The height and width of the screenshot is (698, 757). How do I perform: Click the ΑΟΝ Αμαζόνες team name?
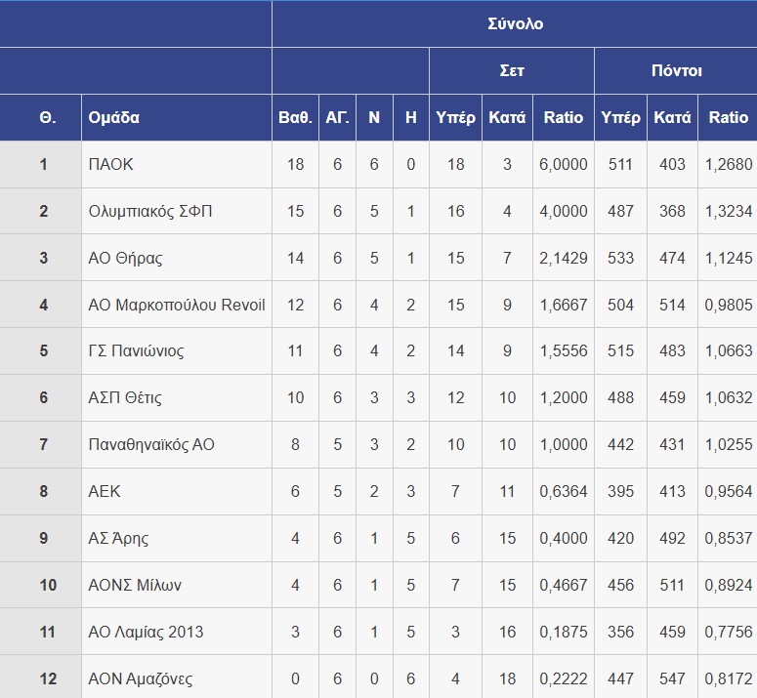click(x=140, y=678)
